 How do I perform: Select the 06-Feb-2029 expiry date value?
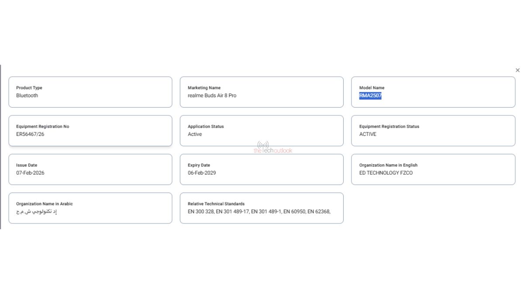pos(202,173)
